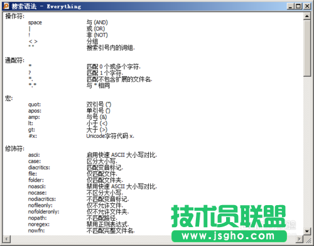Click the 非 (NOT) description
The height and width of the screenshot is (246, 314).
[97, 35]
